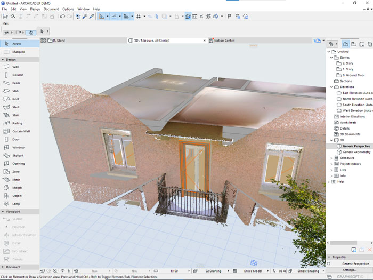Click the zoom in magnifier in status bar
Image resolution: width=373 pixels, height=280 pixels.
pyautogui.click(x=55, y=271)
